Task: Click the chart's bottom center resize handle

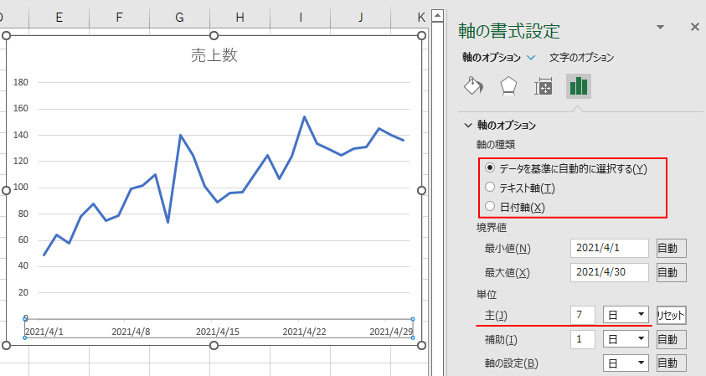Action: (214, 345)
